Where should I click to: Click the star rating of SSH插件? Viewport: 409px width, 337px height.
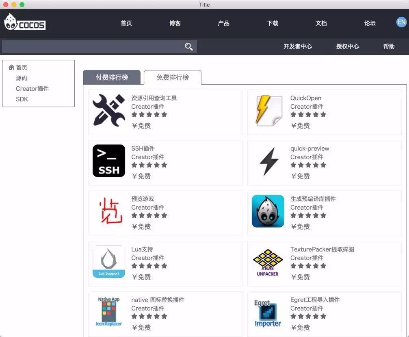point(149,165)
